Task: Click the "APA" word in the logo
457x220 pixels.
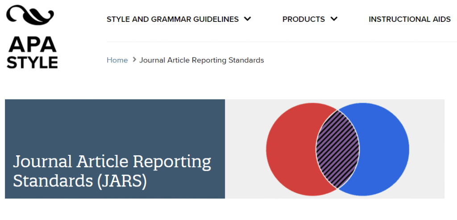Action: pos(32,44)
